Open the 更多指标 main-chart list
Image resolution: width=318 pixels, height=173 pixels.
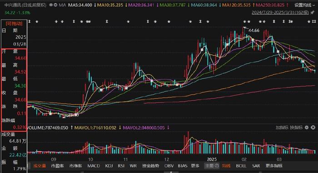click(274, 166)
